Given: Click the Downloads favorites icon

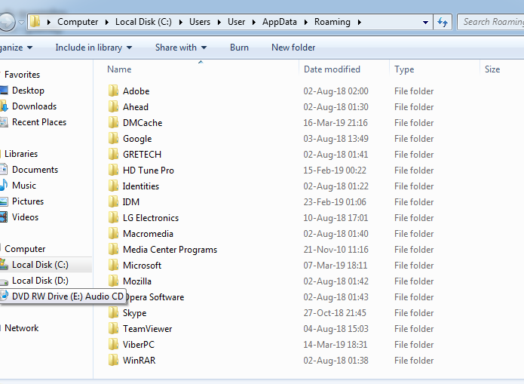Looking at the screenshot, I should pyautogui.click(x=4, y=106).
